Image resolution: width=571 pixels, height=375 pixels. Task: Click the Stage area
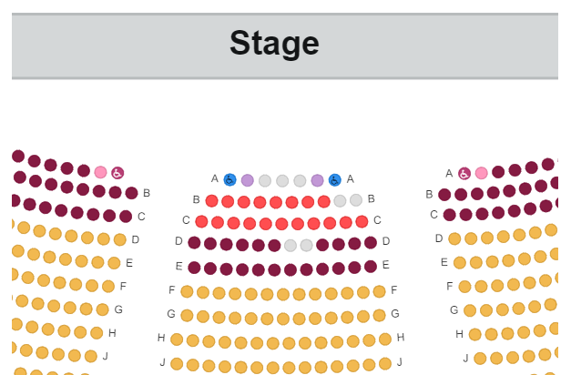click(x=285, y=46)
